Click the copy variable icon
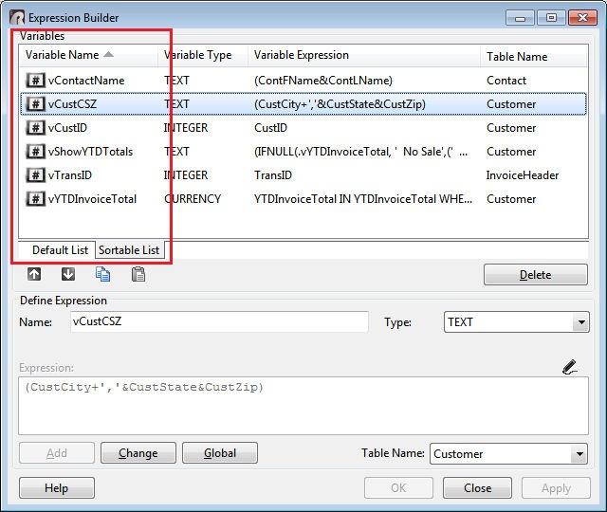607x512 pixels. click(102, 275)
